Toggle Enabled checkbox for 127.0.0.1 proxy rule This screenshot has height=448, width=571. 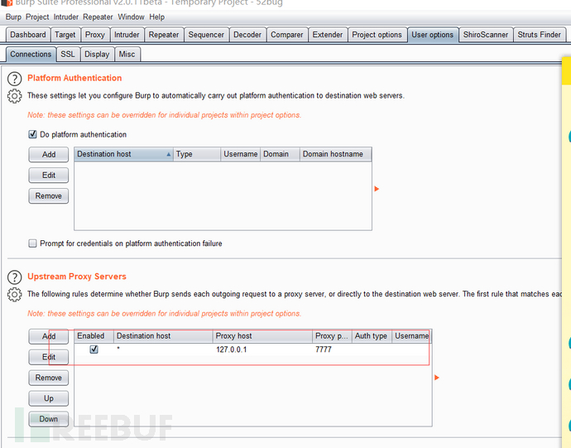point(94,349)
